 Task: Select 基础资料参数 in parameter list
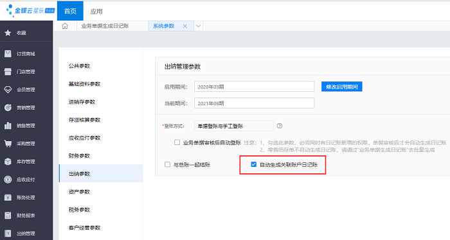(x=84, y=84)
